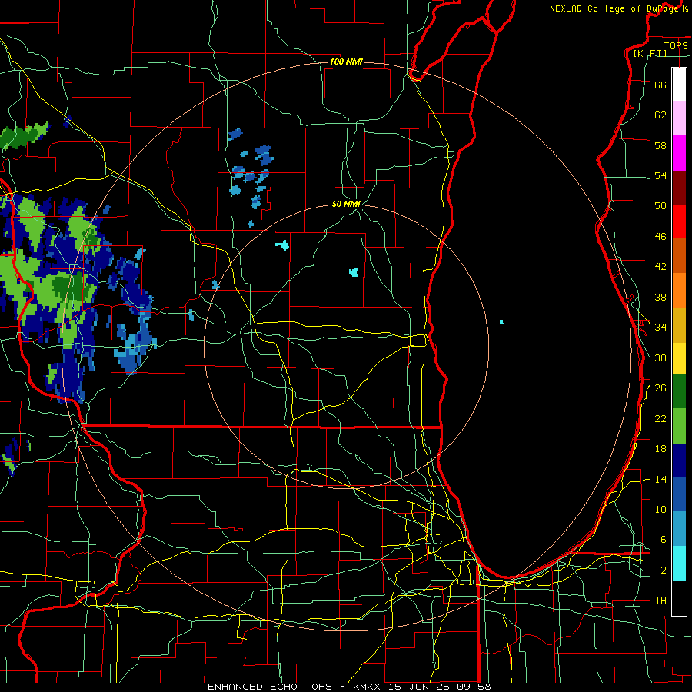Click the burnt orange legend band near 42
692x692 pixels.
coord(679,255)
